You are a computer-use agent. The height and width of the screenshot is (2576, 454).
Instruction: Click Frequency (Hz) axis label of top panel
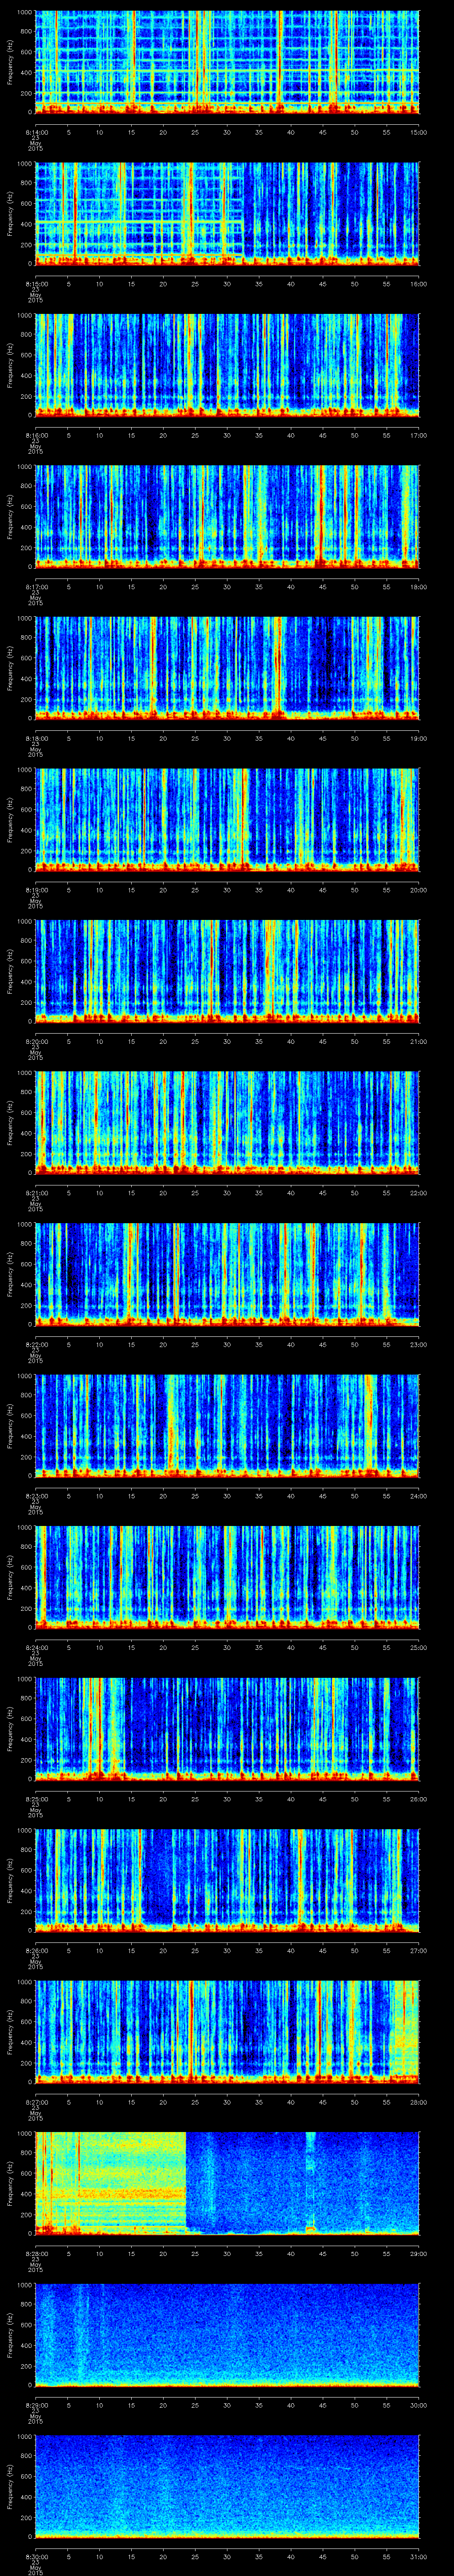pos(10,60)
